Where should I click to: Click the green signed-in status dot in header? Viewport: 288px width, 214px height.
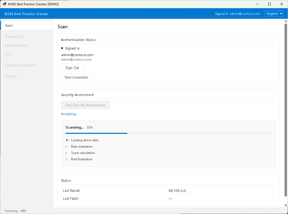click(212, 14)
